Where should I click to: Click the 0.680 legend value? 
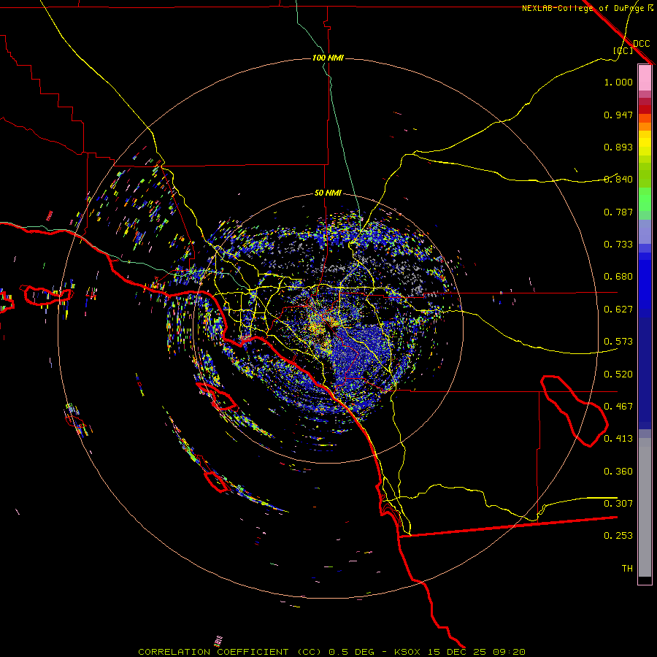pyautogui.click(x=618, y=277)
